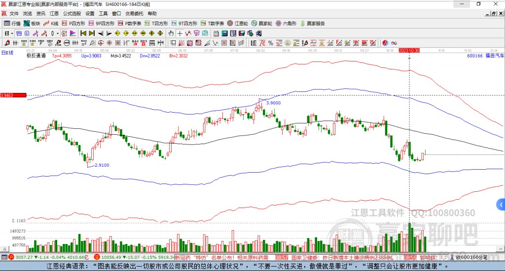Open the 工具 menu
This screenshot has width=505, height=271.
(103, 13)
